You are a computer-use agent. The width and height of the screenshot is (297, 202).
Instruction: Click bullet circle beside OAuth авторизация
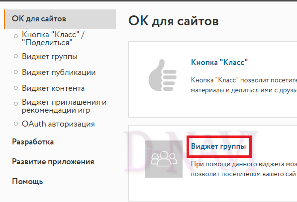tap(16, 124)
